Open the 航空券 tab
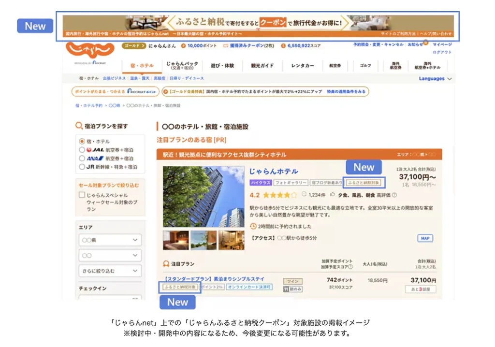The width and height of the screenshot is (495, 347). tap(335, 66)
